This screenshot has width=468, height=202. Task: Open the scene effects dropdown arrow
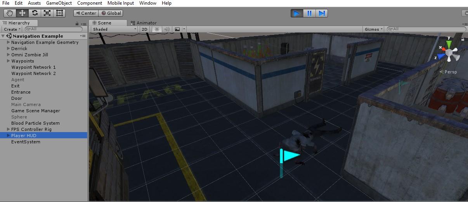[x=184, y=29]
